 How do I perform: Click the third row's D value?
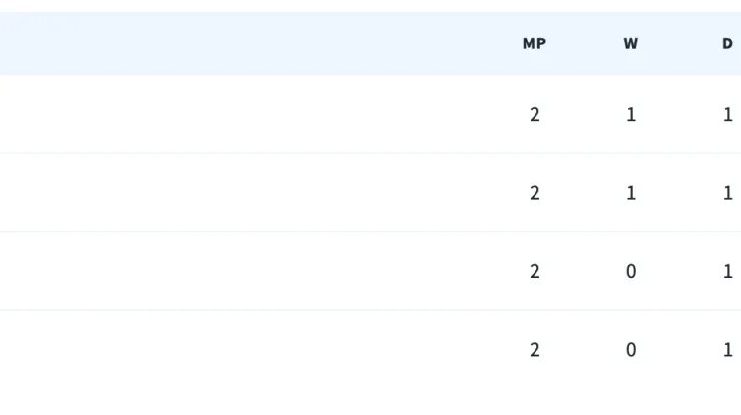[x=728, y=271]
